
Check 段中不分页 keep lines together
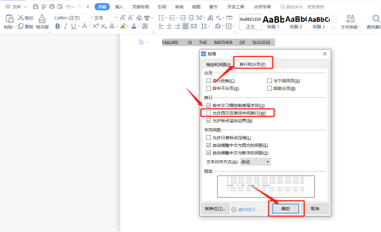coord(209,89)
